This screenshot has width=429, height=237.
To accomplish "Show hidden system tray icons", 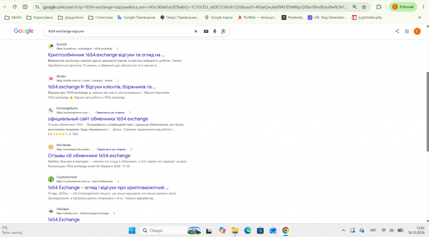I will click(344, 230).
